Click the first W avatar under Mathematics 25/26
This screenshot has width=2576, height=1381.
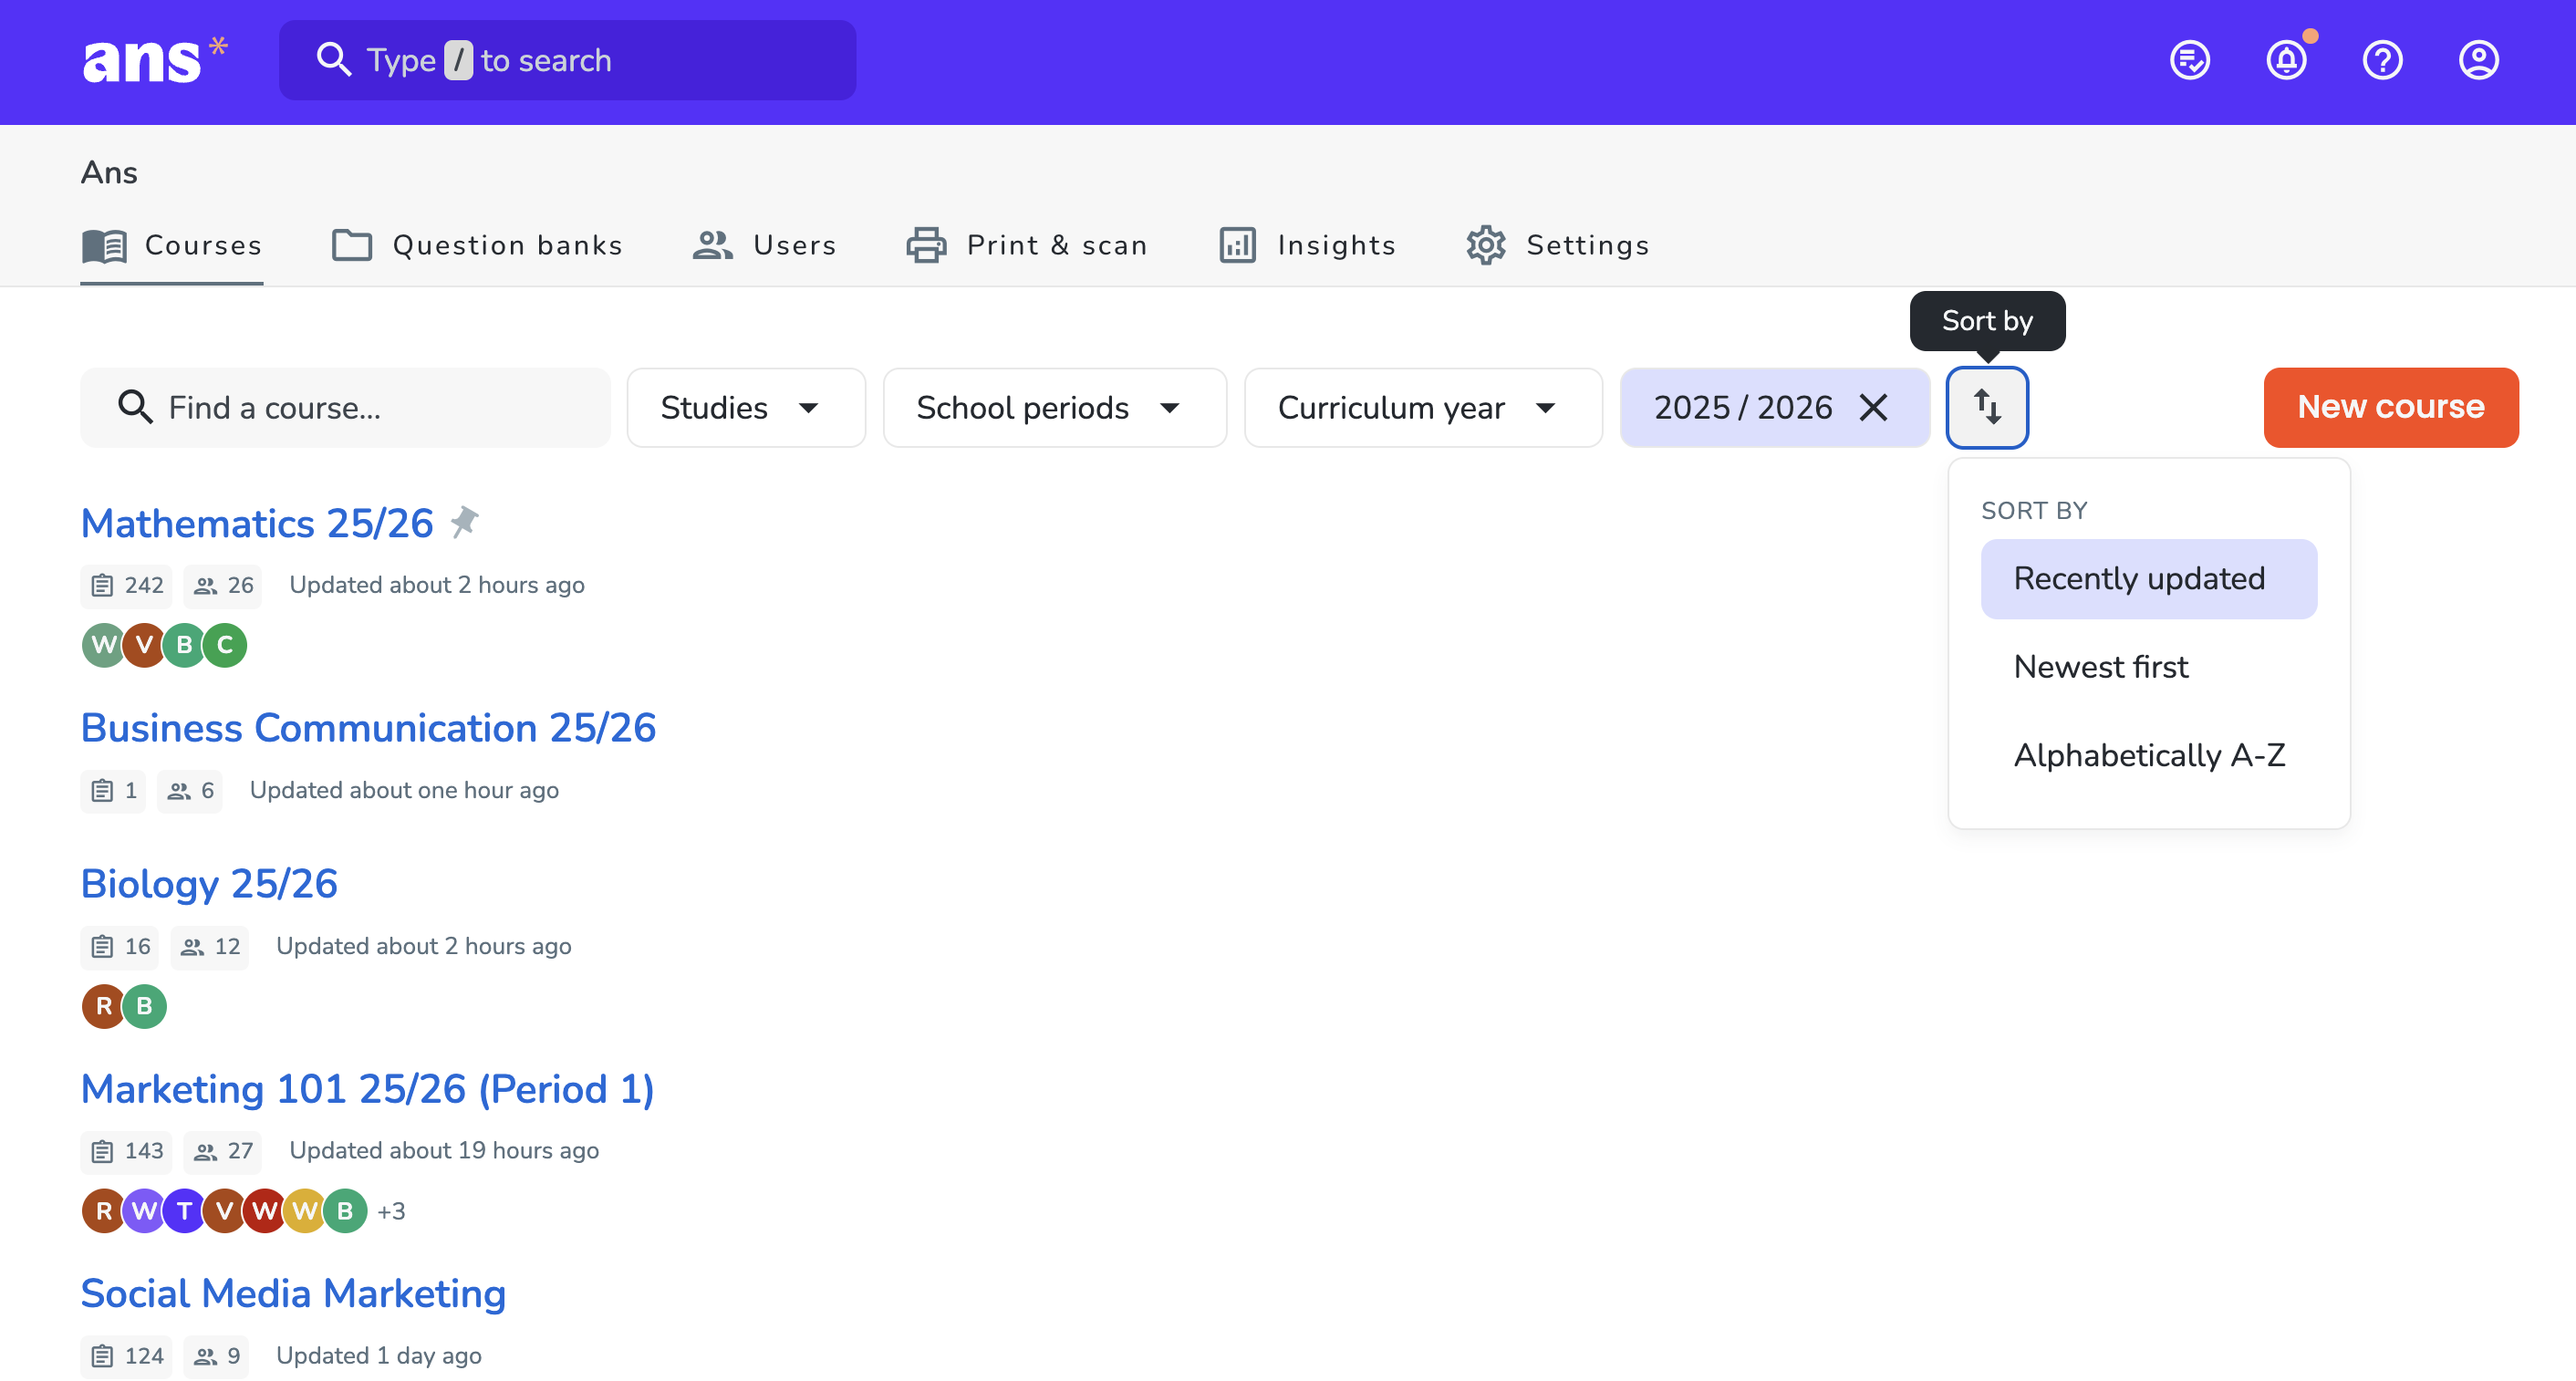click(103, 645)
